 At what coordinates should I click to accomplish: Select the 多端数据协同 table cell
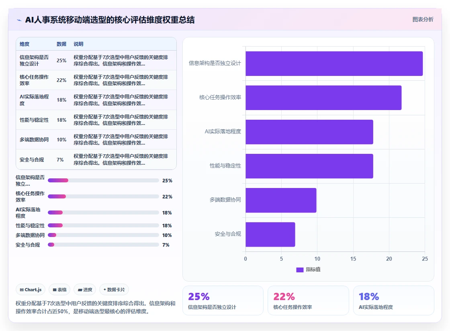34,140
